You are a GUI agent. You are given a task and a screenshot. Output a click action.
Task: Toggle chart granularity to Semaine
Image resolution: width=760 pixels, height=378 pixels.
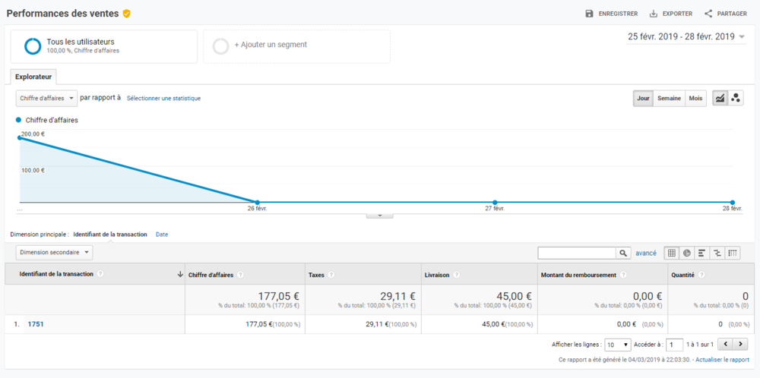pyautogui.click(x=669, y=98)
